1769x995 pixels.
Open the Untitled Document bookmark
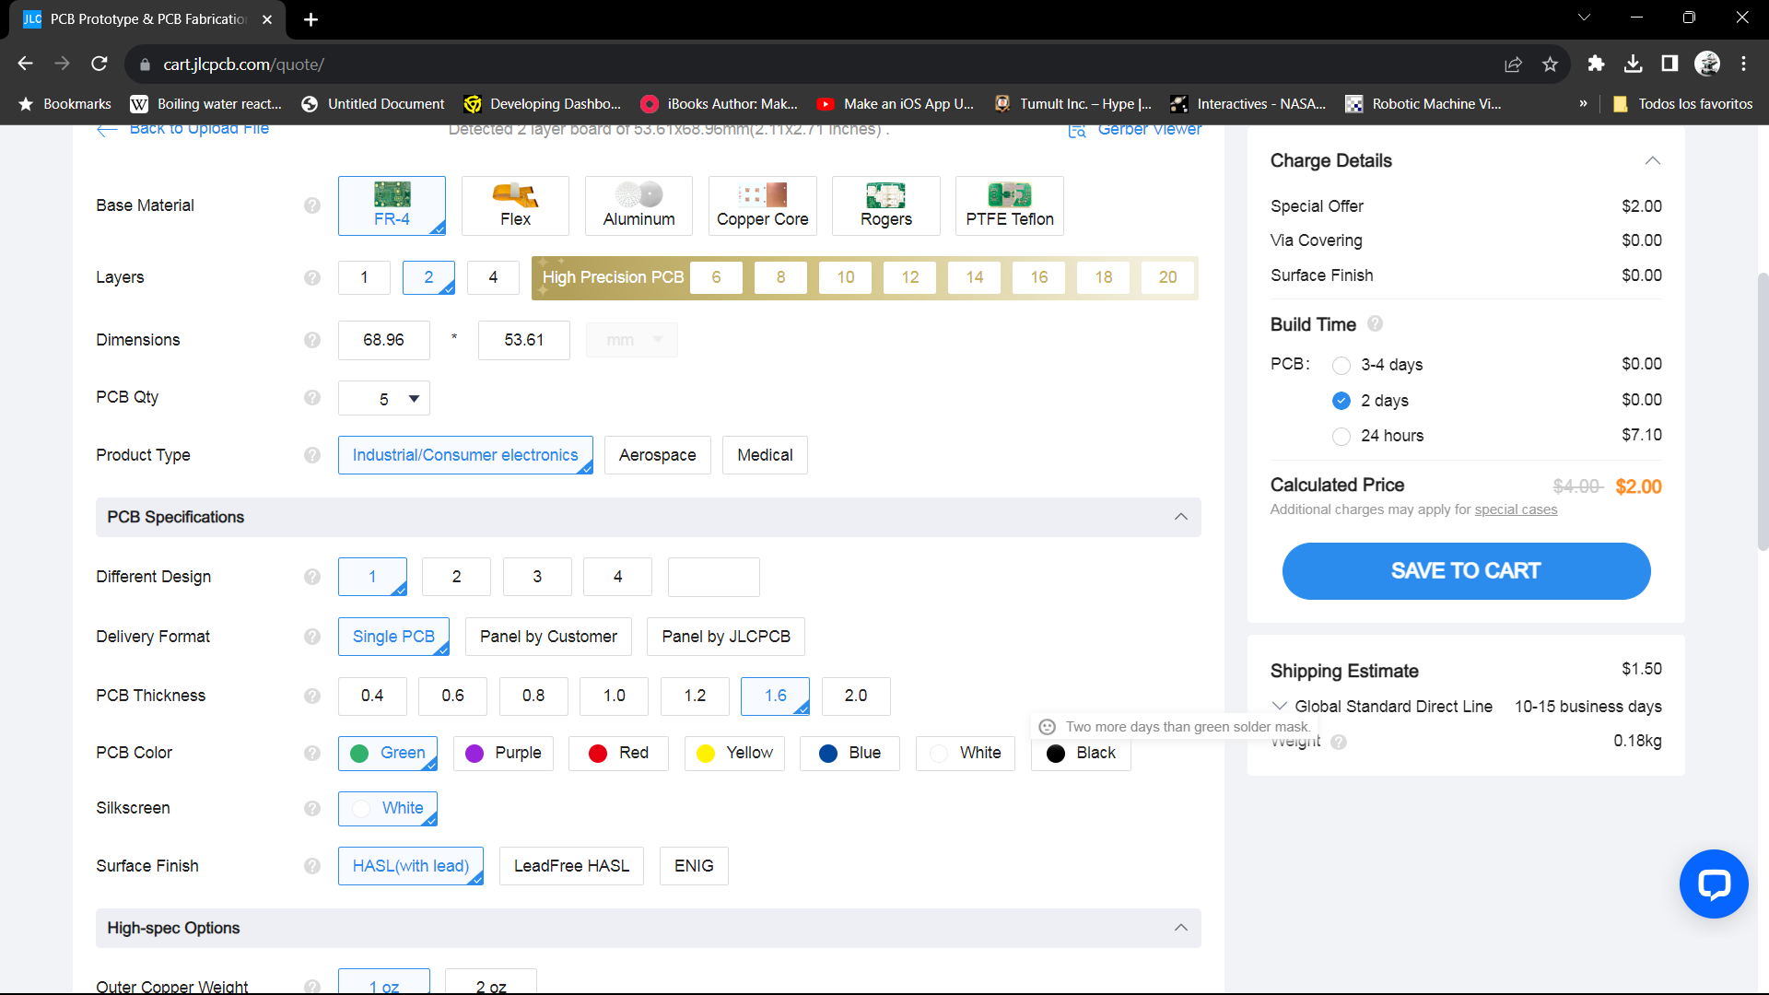point(373,104)
